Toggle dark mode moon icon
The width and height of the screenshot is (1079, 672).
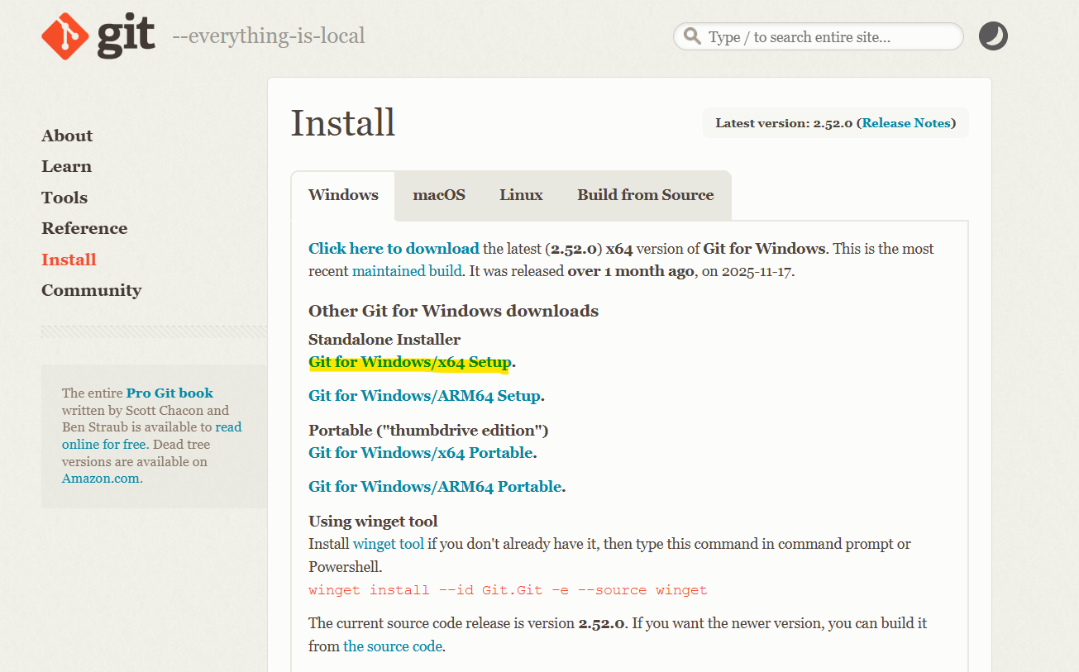point(993,36)
